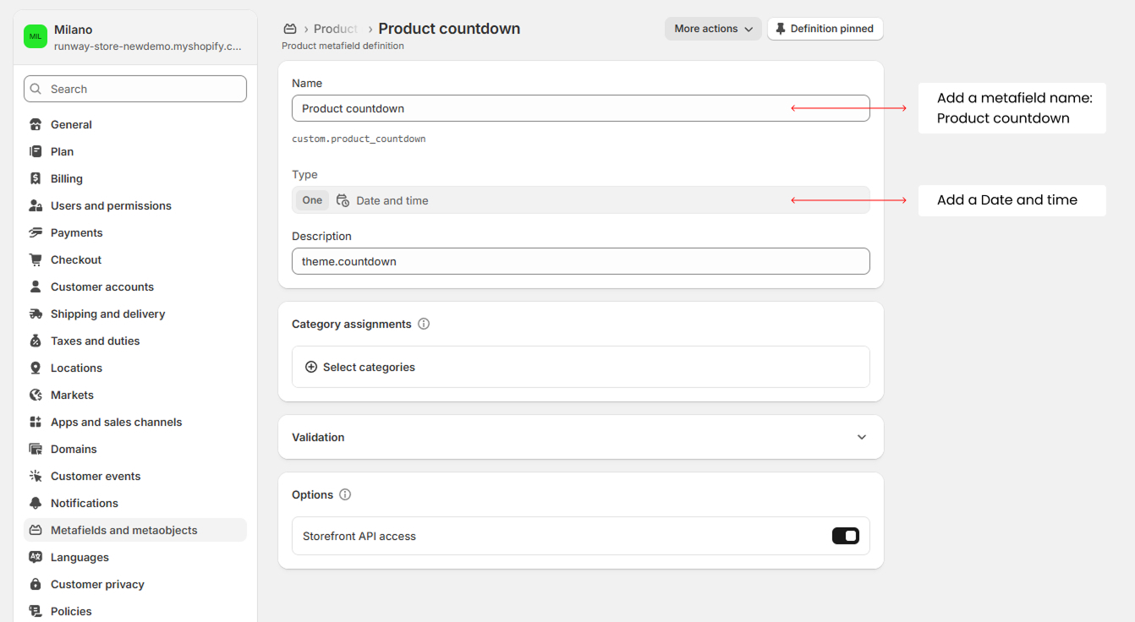Click the Notifications bell icon
Screen dimensions: 1135x622
[x=36, y=503]
